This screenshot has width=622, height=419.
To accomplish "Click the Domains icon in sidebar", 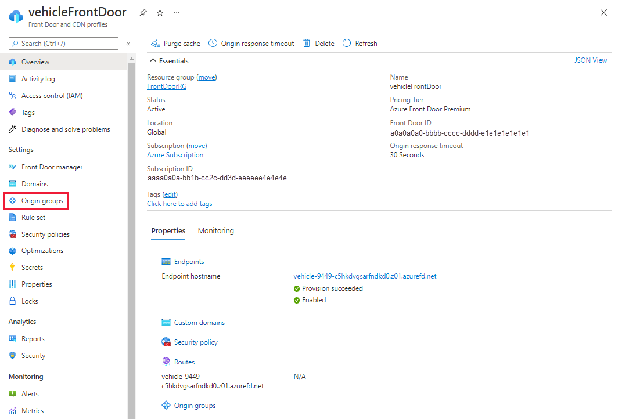I will pyautogui.click(x=13, y=183).
